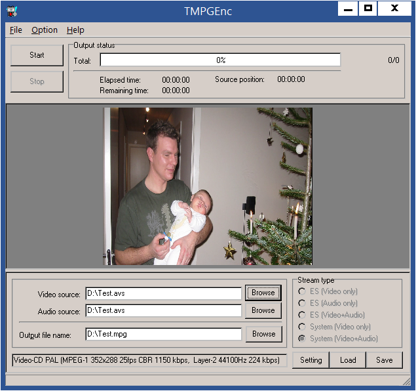Click the Source position value 00:00:00

291,79
